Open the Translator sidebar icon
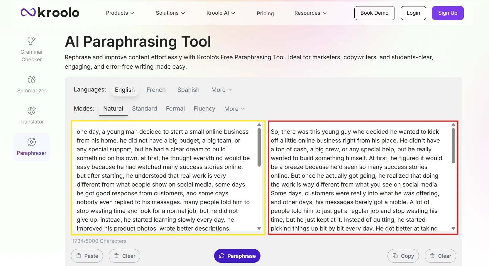 [x=32, y=111]
